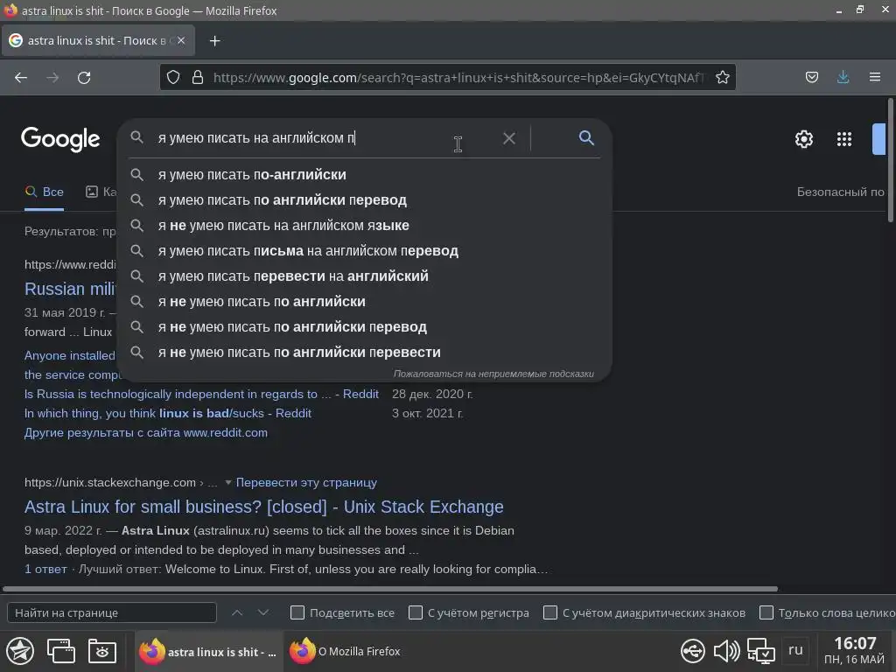Image resolution: width=896 pixels, height=672 pixels.
Task: Click the blue magnifier search button
Action: [586, 137]
